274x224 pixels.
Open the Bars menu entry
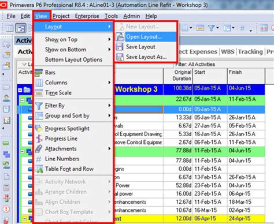(73, 73)
